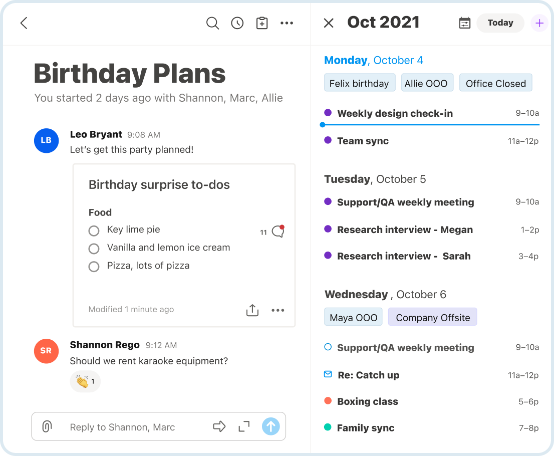The height and width of the screenshot is (456, 554).
Task: Open Allie OOO all-day event
Action: coord(427,83)
